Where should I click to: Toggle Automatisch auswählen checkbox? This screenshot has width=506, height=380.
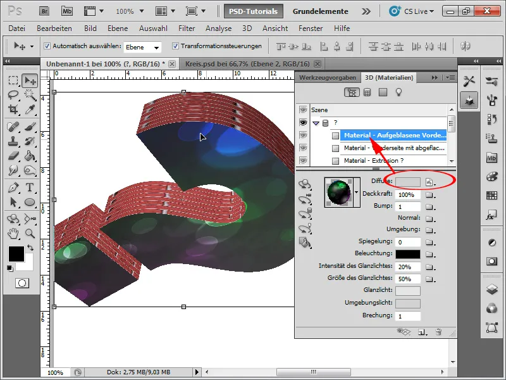coord(47,46)
